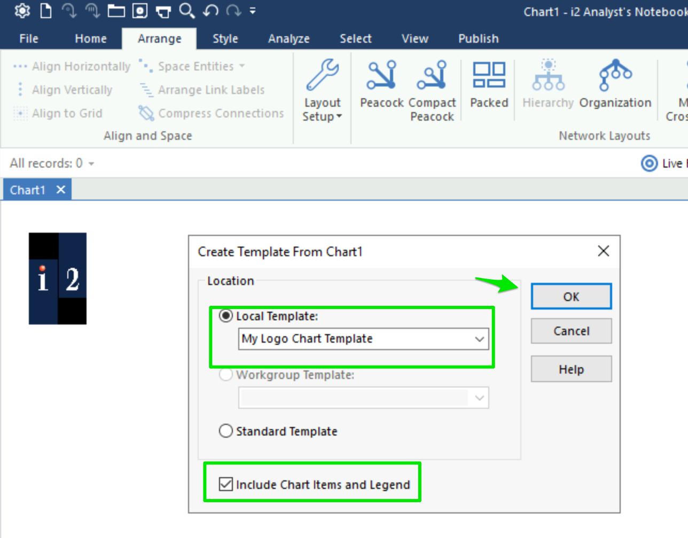The height and width of the screenshot is (538, 688).
Task: Click the undo arrow icon
Action: [210, 11]
